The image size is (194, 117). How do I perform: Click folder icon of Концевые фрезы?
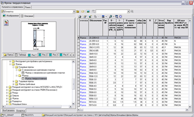point(16,67)
